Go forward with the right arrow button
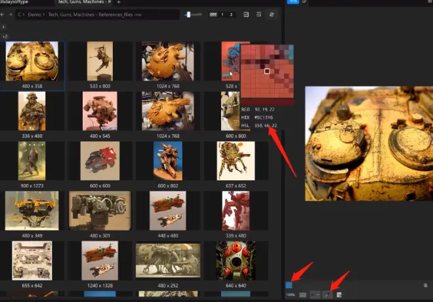 (x=10, y=14)
